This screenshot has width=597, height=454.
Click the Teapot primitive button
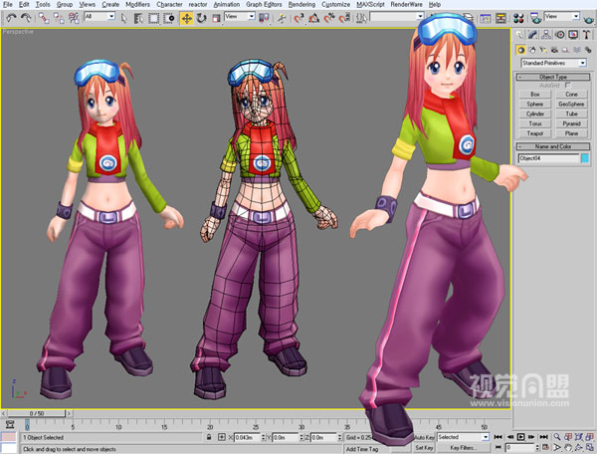535,133
